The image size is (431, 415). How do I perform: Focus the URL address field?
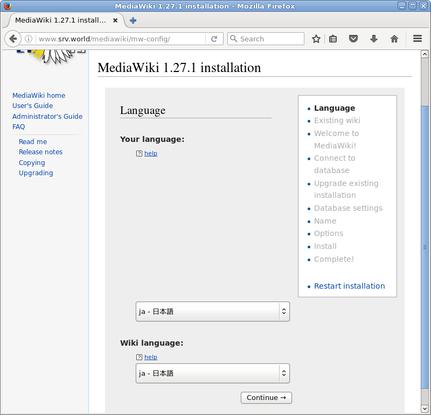point(121,39)
